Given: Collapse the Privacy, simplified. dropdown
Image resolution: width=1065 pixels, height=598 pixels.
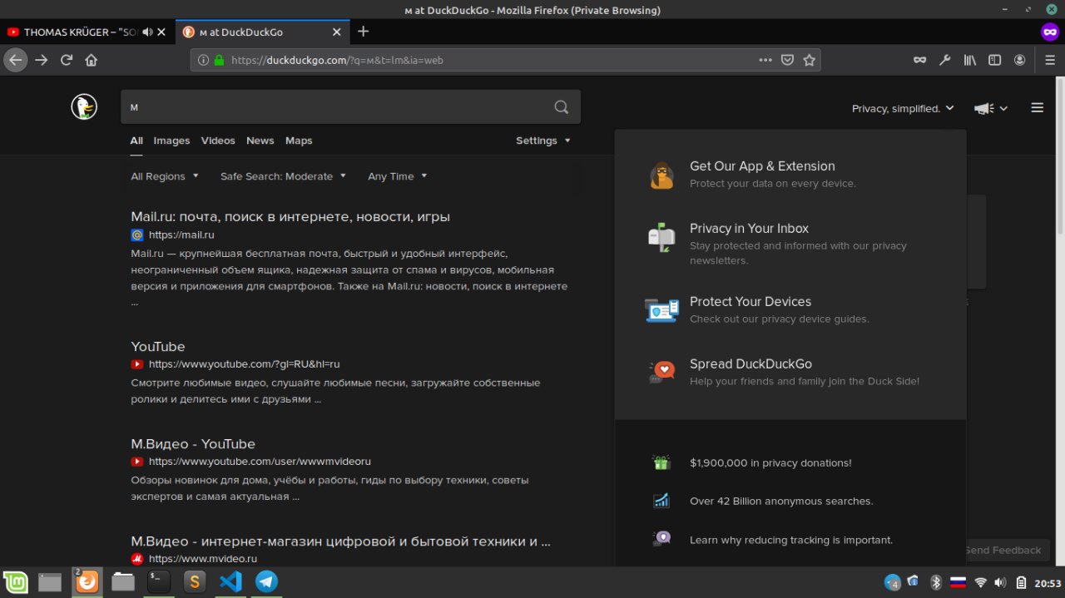Looking at the screenshot, I should pos(903,108).
